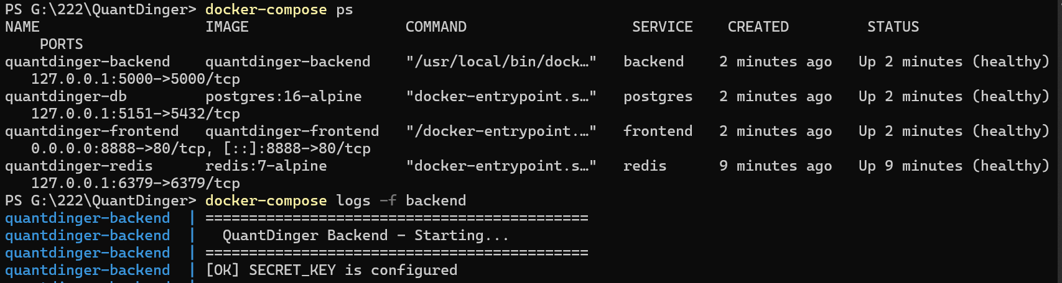The width and height of the screenshot is (1062, 283).
Task: Click the COMMAND column header
Action: click(x=436, y=27)
